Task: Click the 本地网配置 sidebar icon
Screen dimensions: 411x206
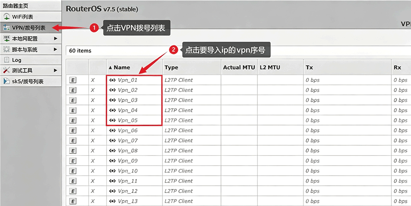Action: click(x=6, y=38)
